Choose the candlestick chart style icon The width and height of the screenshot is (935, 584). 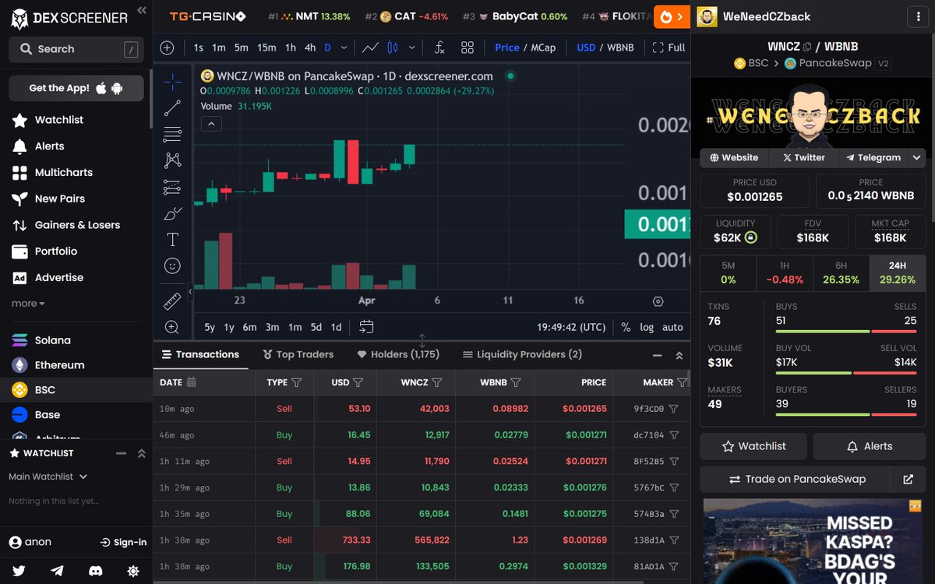(392, 47)
